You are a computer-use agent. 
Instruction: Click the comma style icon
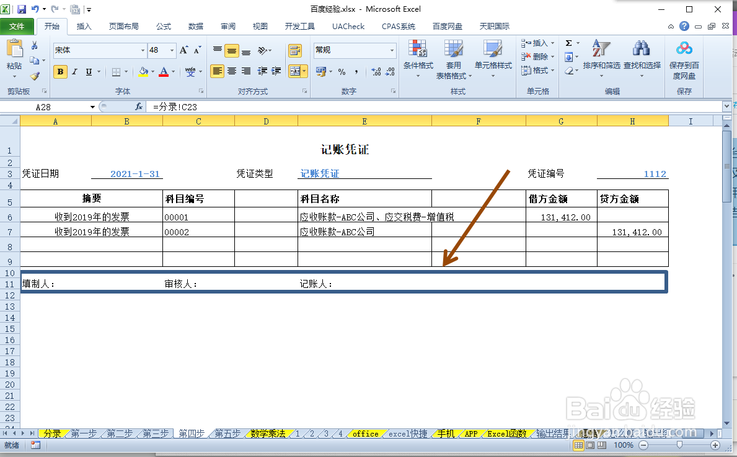(356, 72)
